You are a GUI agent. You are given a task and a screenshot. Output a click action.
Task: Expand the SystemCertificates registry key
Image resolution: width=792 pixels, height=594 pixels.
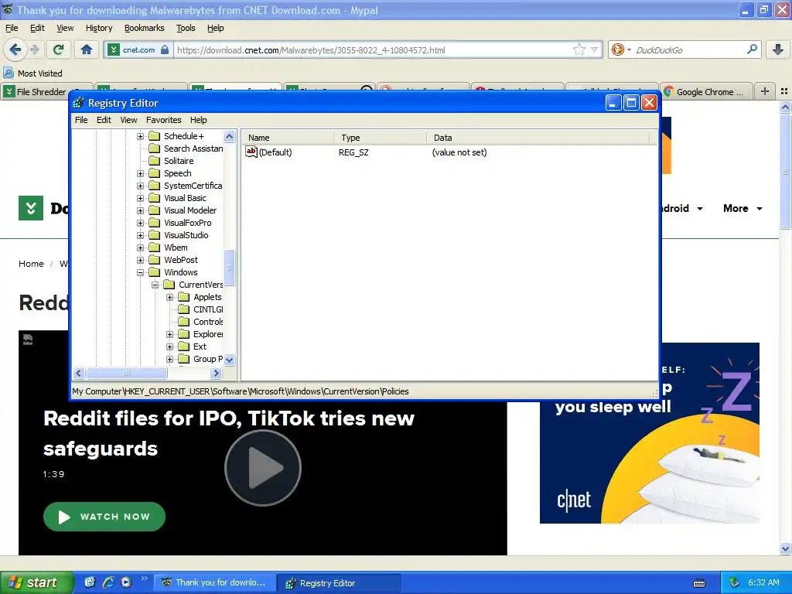click(141, 186)
